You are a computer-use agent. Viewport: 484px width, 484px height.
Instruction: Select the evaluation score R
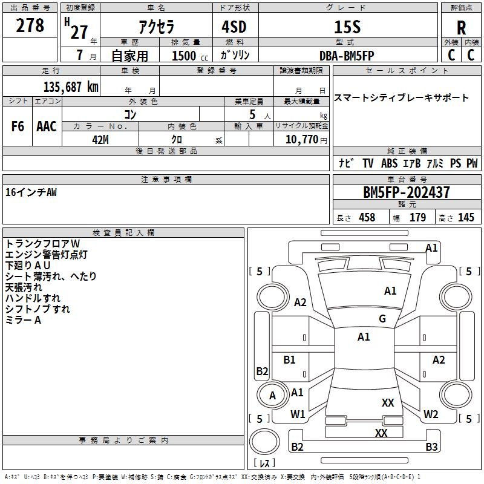tap(461, 28)
